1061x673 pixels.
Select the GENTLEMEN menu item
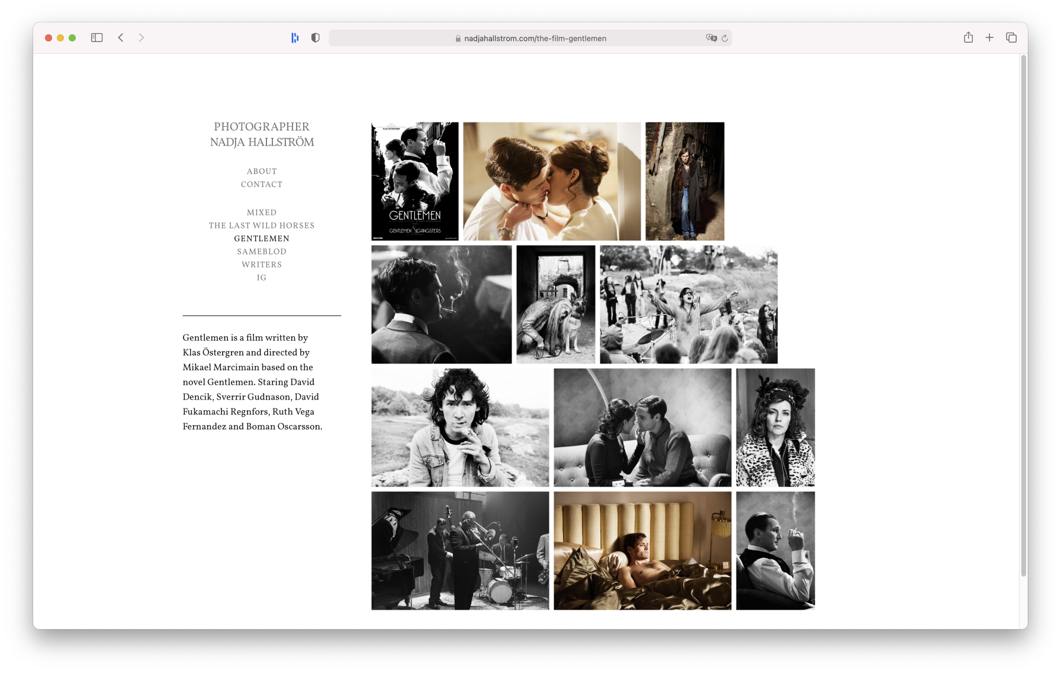pos(262,239)
